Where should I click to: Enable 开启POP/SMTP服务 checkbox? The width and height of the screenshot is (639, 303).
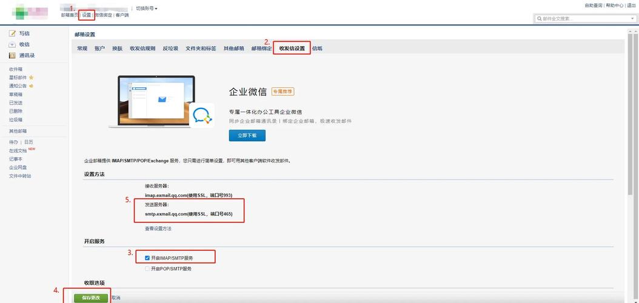pos(147,269)
